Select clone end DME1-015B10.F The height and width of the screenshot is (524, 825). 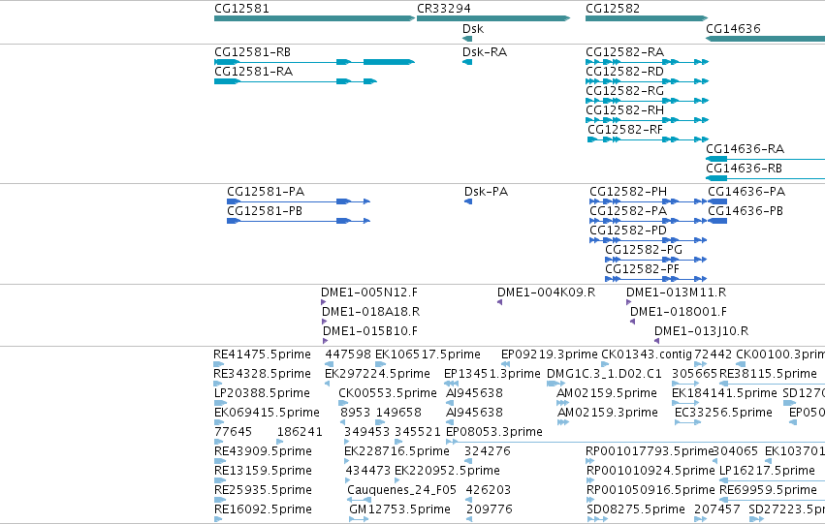coord(370,331)
